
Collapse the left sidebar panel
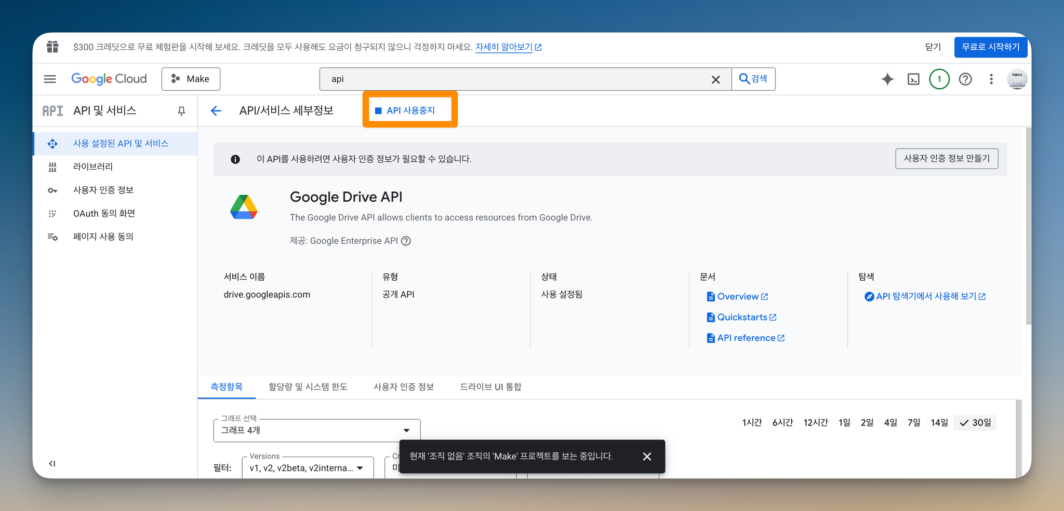click(52, 463)
